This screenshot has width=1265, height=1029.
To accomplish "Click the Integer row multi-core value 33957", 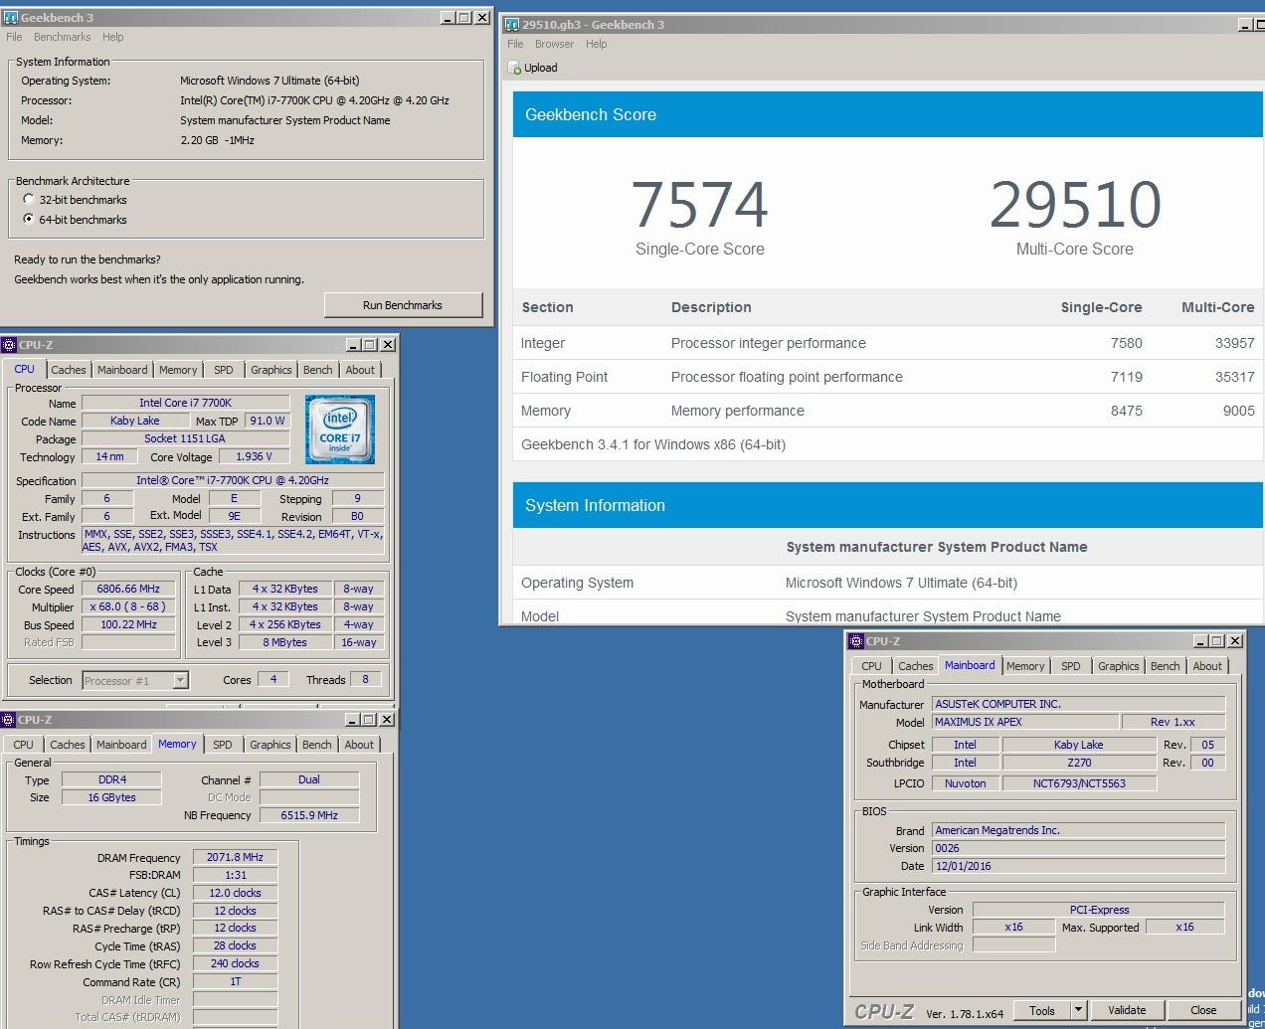I will coord(1234,343).
